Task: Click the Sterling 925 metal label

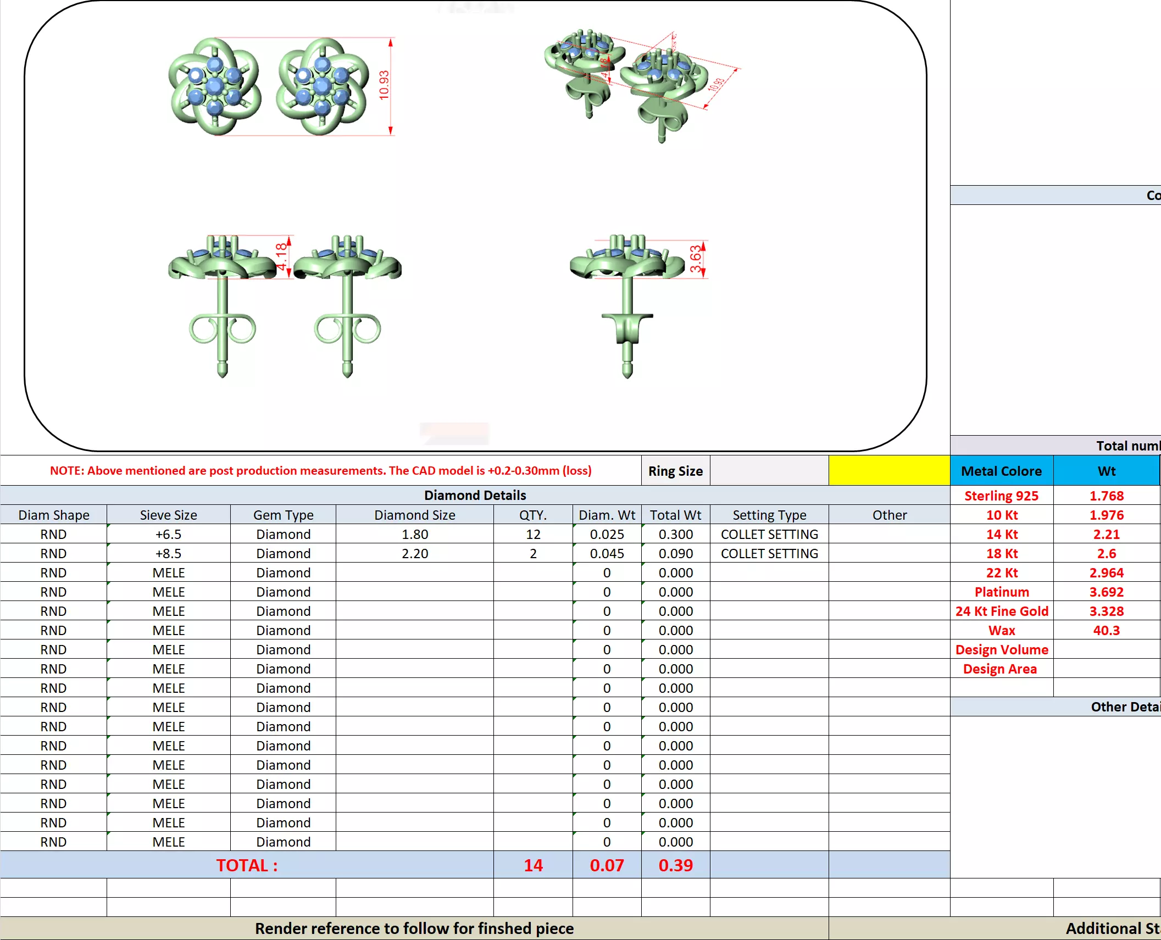Action: click(1002, 496)
